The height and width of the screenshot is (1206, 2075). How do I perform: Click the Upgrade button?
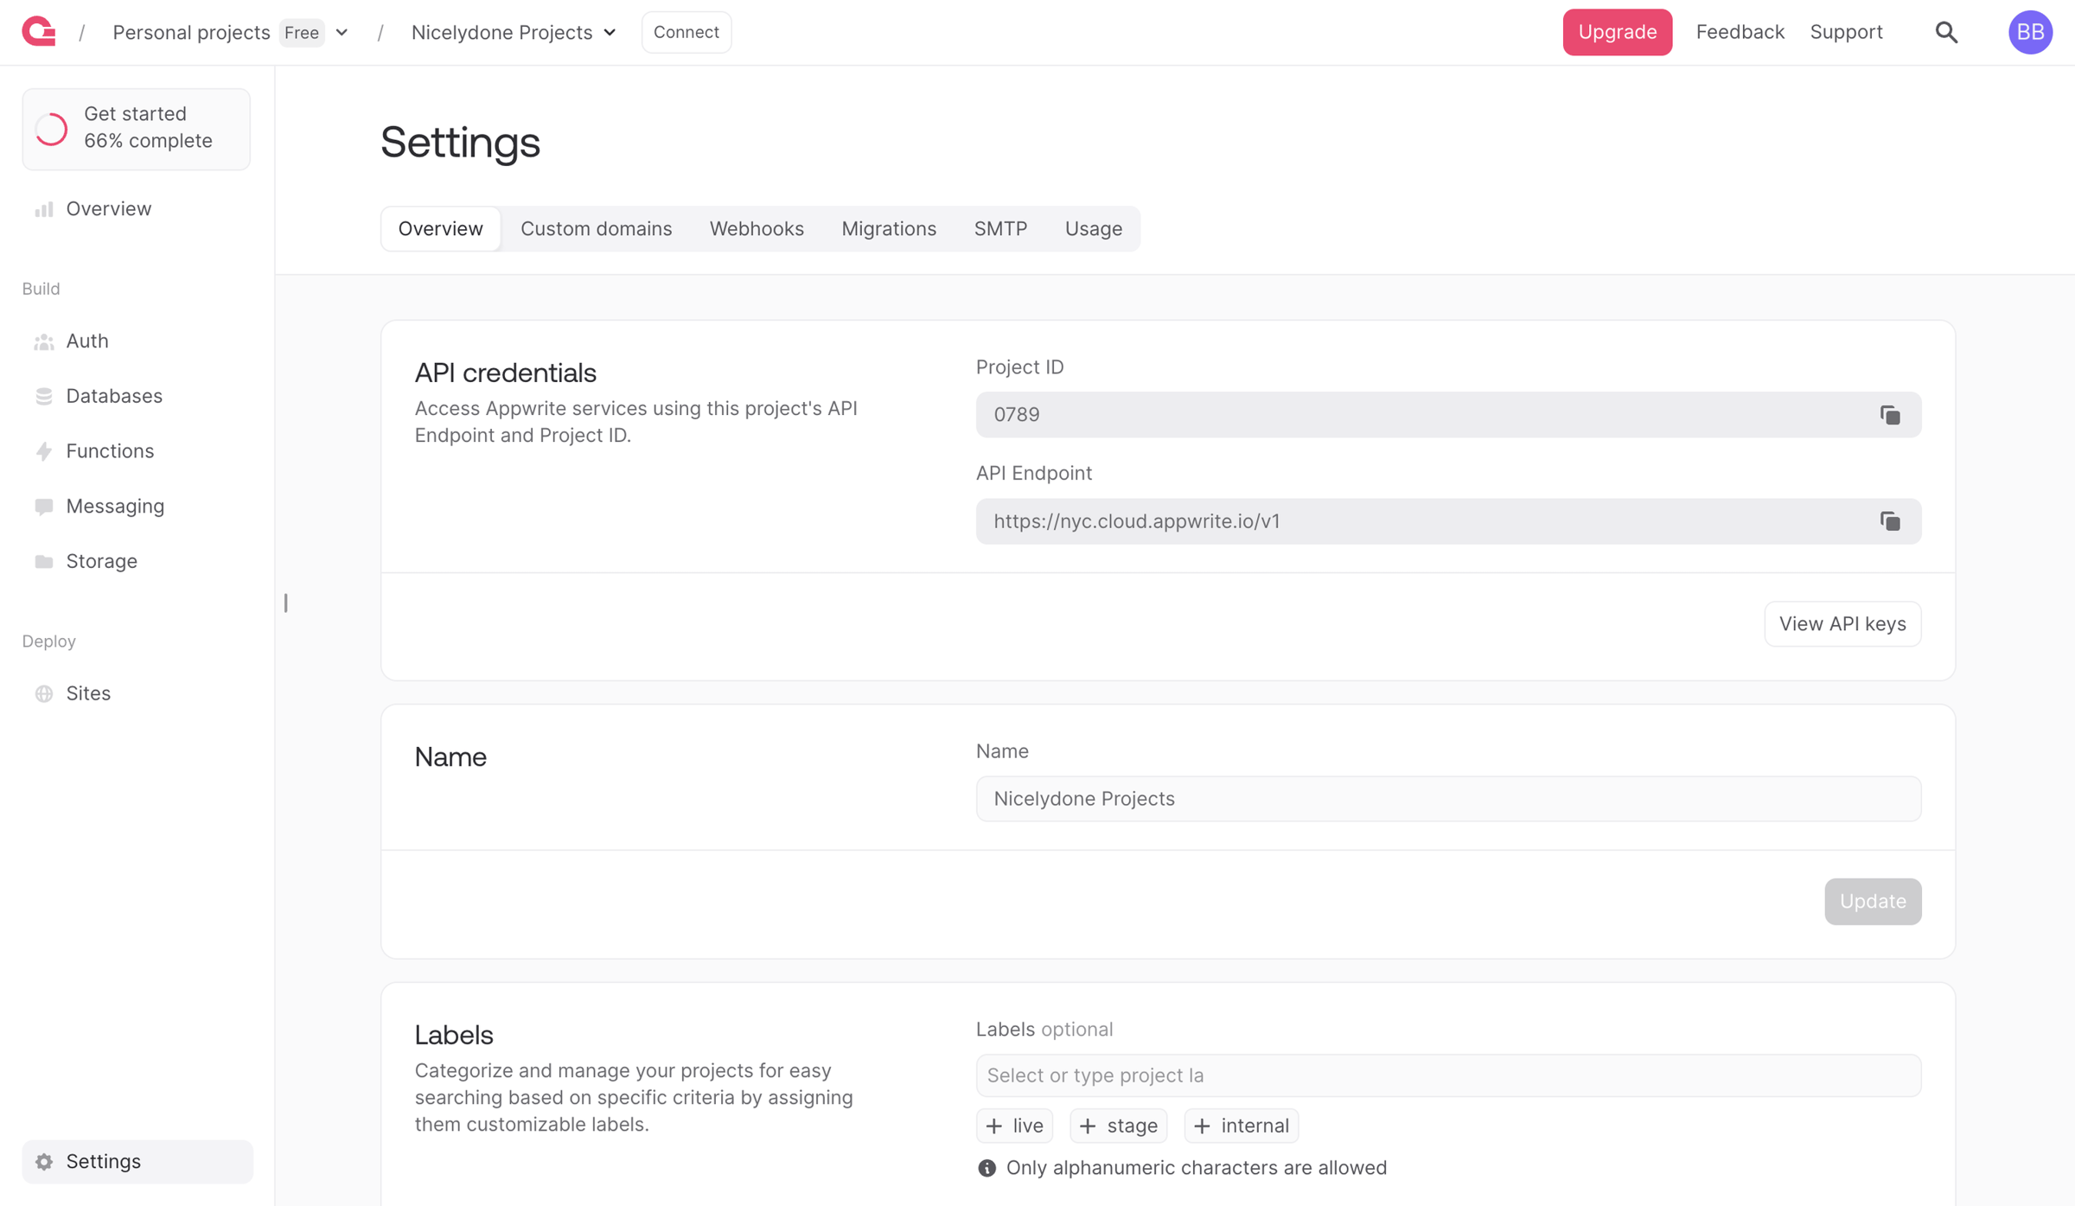pos(1617,32)
